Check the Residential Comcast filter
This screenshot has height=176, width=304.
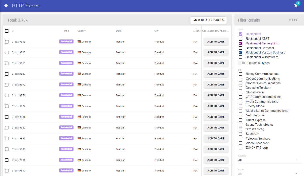coord(240,48)
